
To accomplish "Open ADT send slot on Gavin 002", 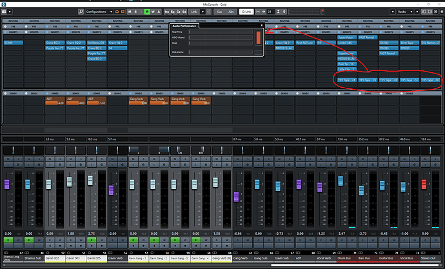I will point(55,101).
